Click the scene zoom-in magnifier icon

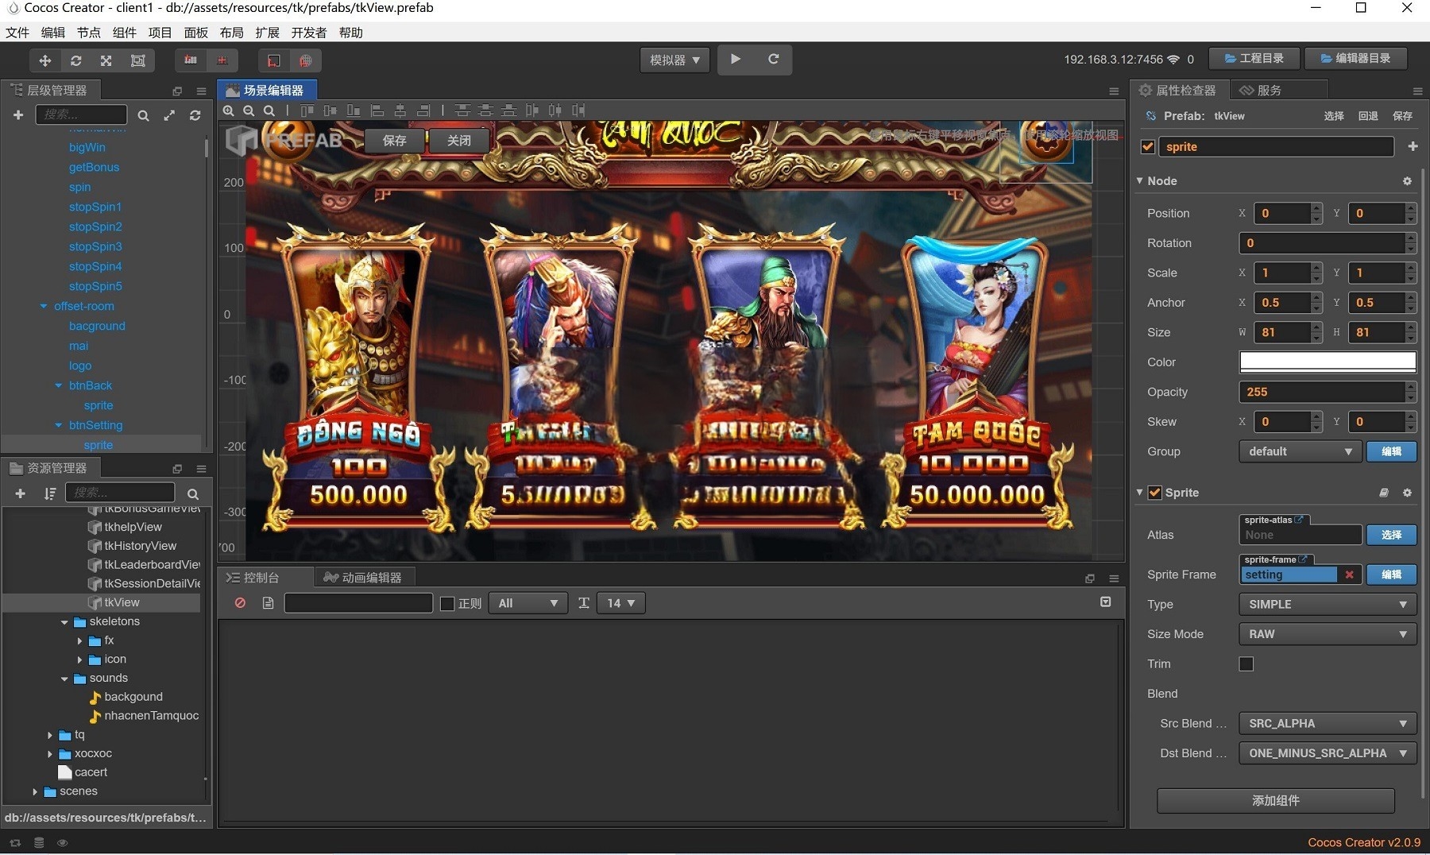point(229,110)
